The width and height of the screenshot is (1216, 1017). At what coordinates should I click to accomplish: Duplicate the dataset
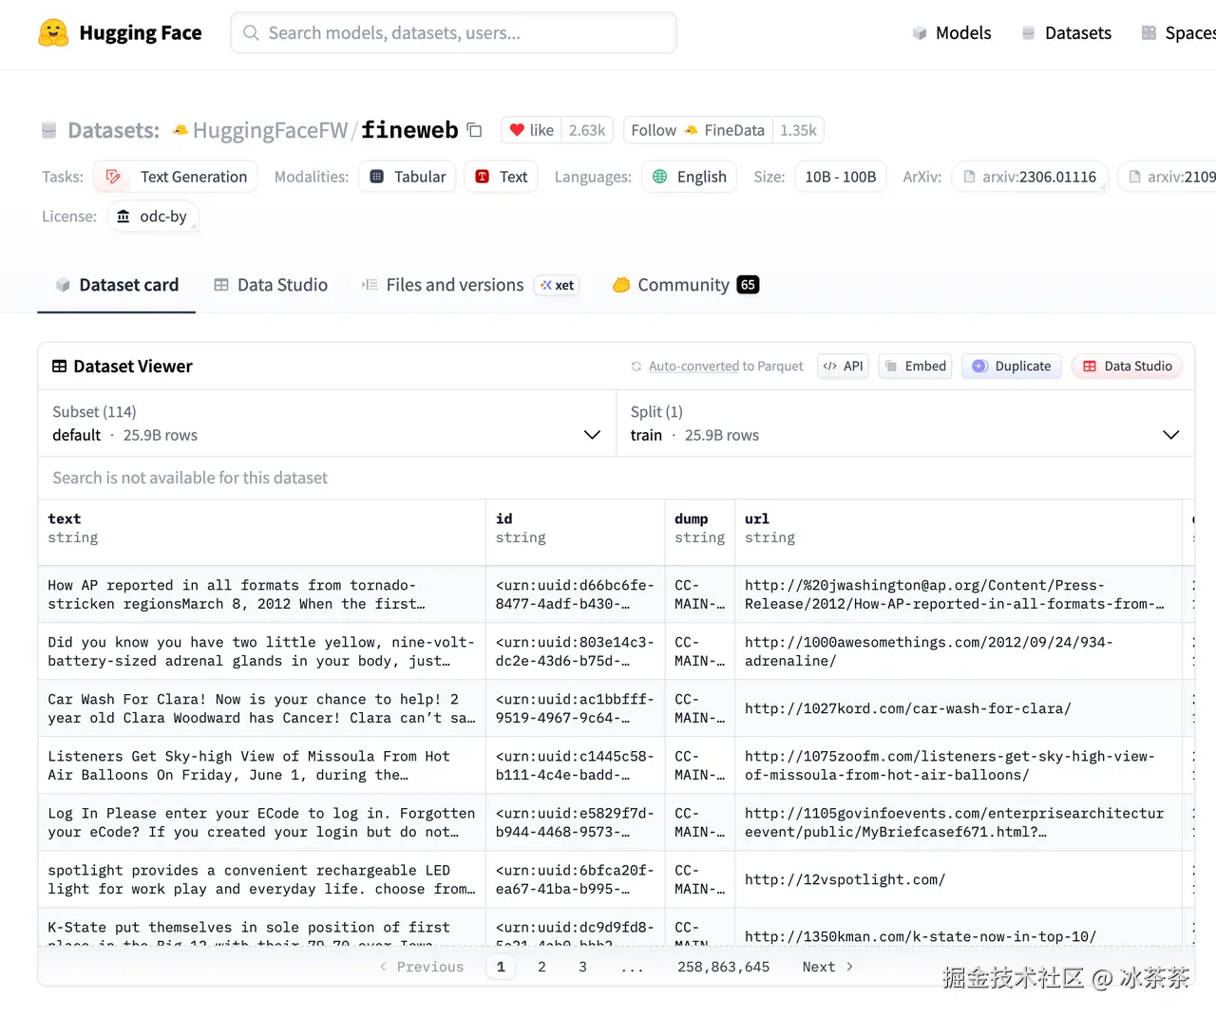[x=1012, y=367]
